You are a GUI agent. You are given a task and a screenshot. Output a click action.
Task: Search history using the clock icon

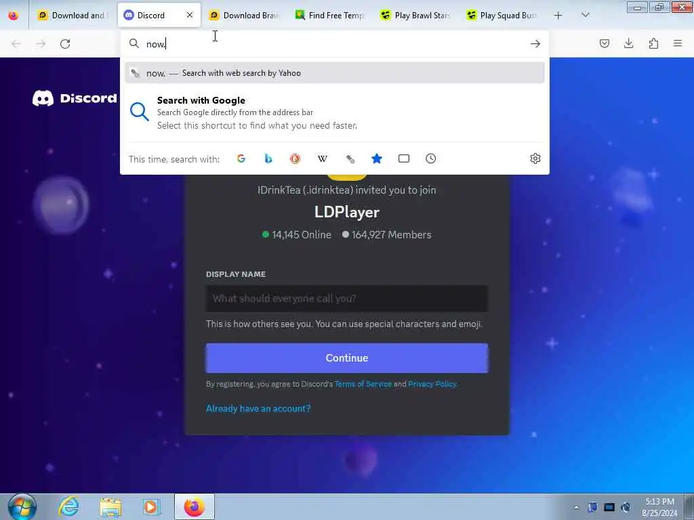pyautogui.click(x=430, y=158)
